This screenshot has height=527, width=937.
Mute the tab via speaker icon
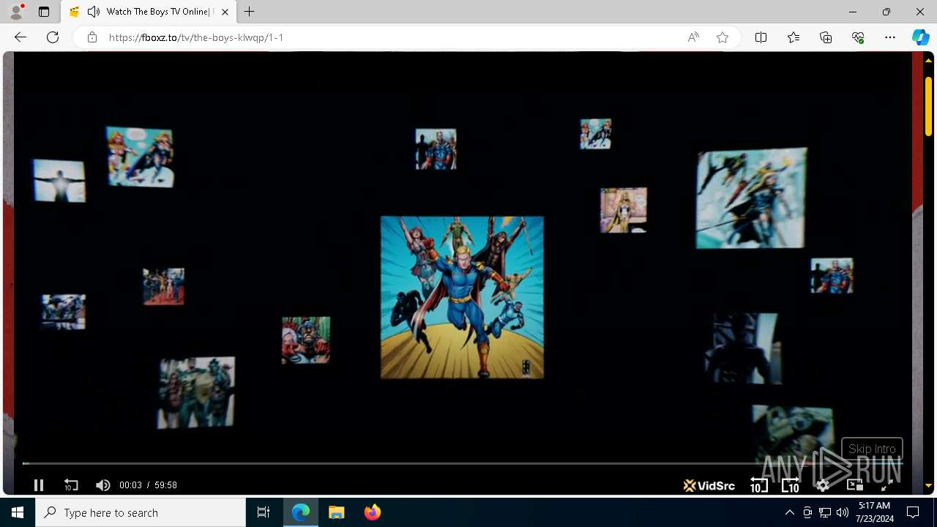pos(94,12)
